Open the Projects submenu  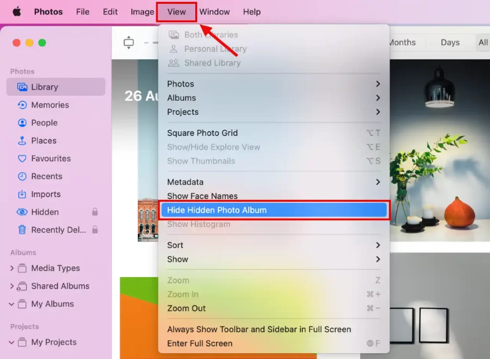274,112
